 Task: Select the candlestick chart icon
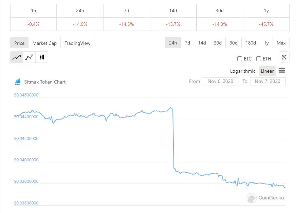(x=42, y=57)
